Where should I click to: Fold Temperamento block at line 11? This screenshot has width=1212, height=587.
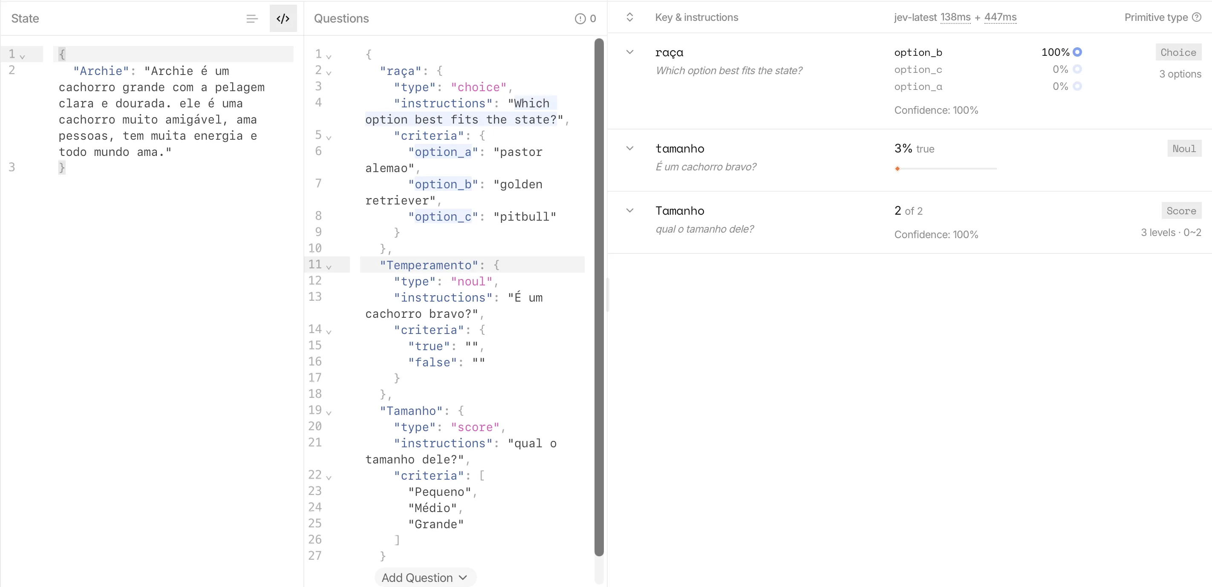[x=329, y=267]
